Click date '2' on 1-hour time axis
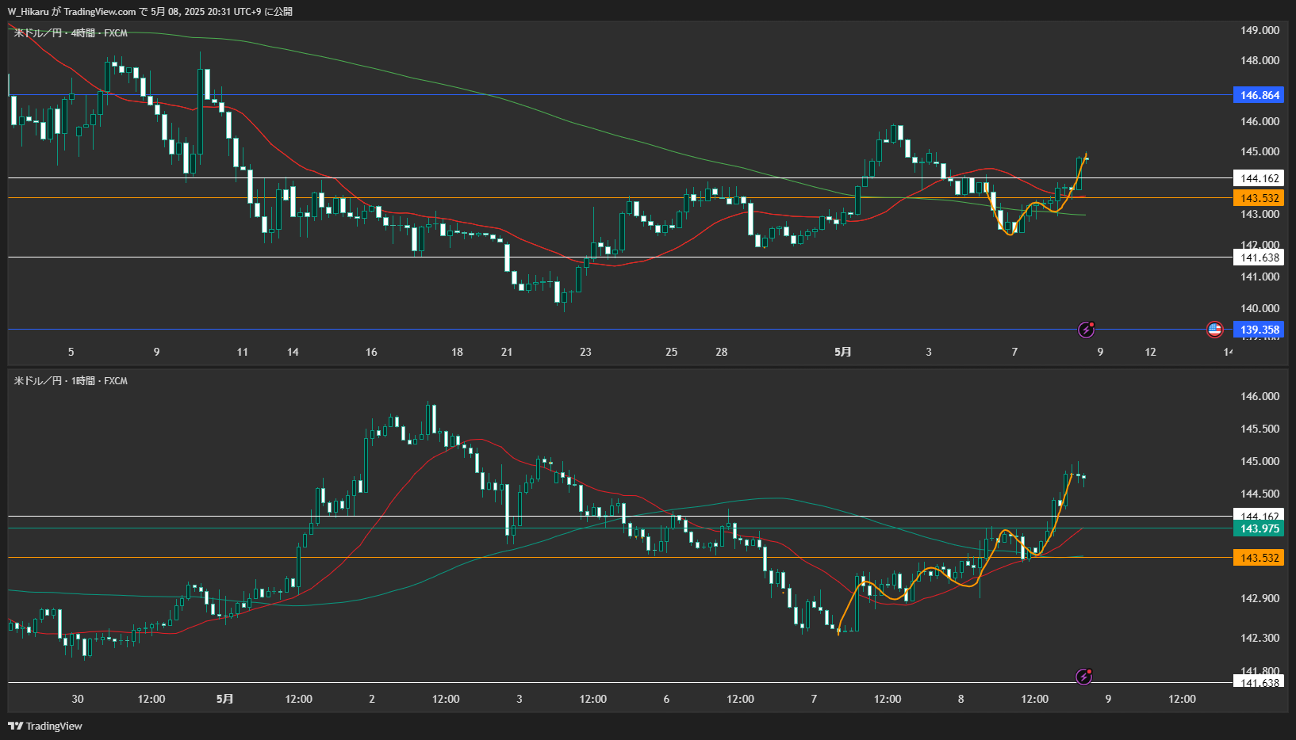The height and width of the screenshot is (740, 1296). click(372, 699)
